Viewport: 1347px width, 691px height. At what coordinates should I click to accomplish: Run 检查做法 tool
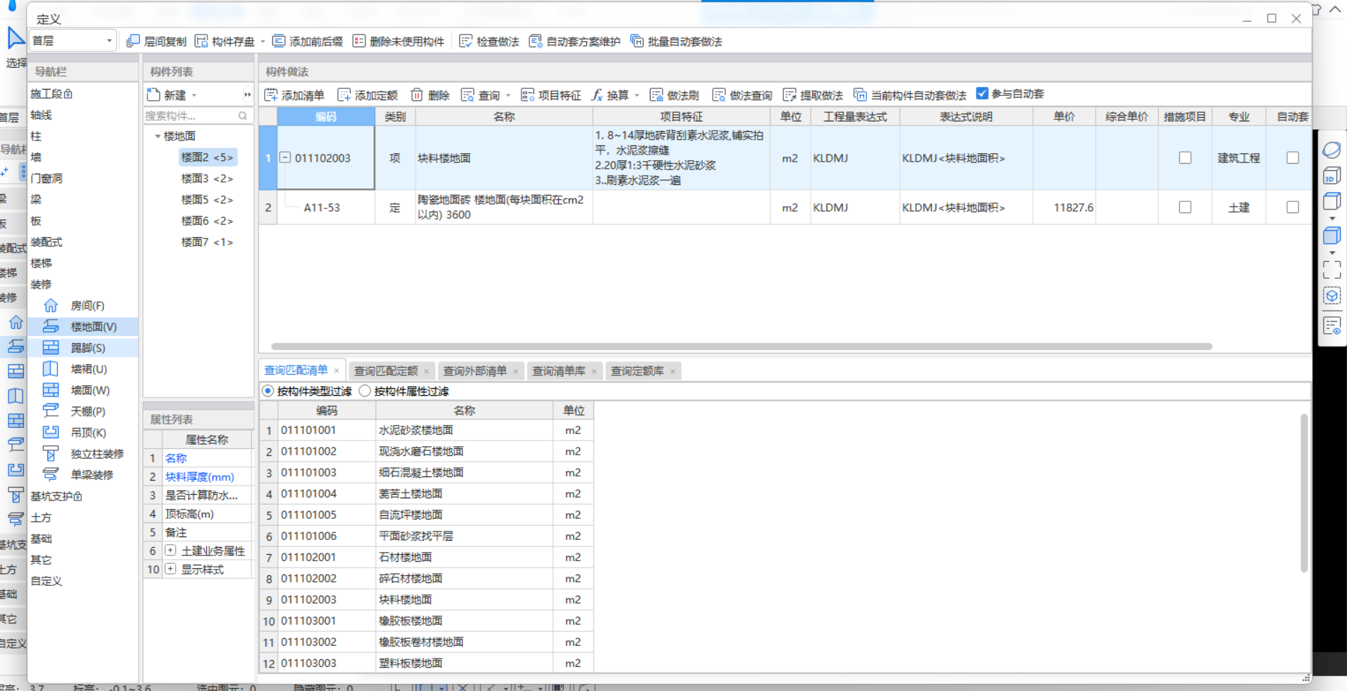489,41
